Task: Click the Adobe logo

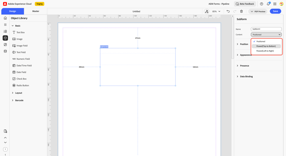Action: 5,4
